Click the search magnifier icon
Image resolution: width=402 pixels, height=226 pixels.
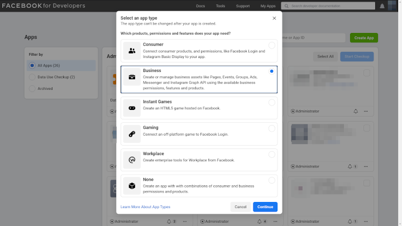point(286,6)
